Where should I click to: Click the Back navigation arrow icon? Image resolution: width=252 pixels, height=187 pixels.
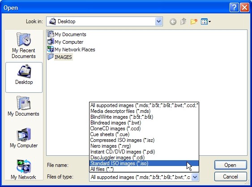(x=173, y=21)
